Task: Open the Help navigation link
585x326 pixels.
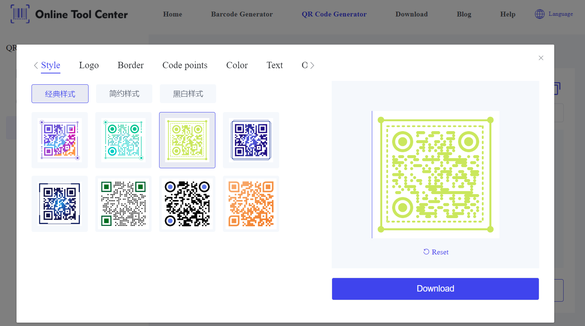Action: click(508, 14)
